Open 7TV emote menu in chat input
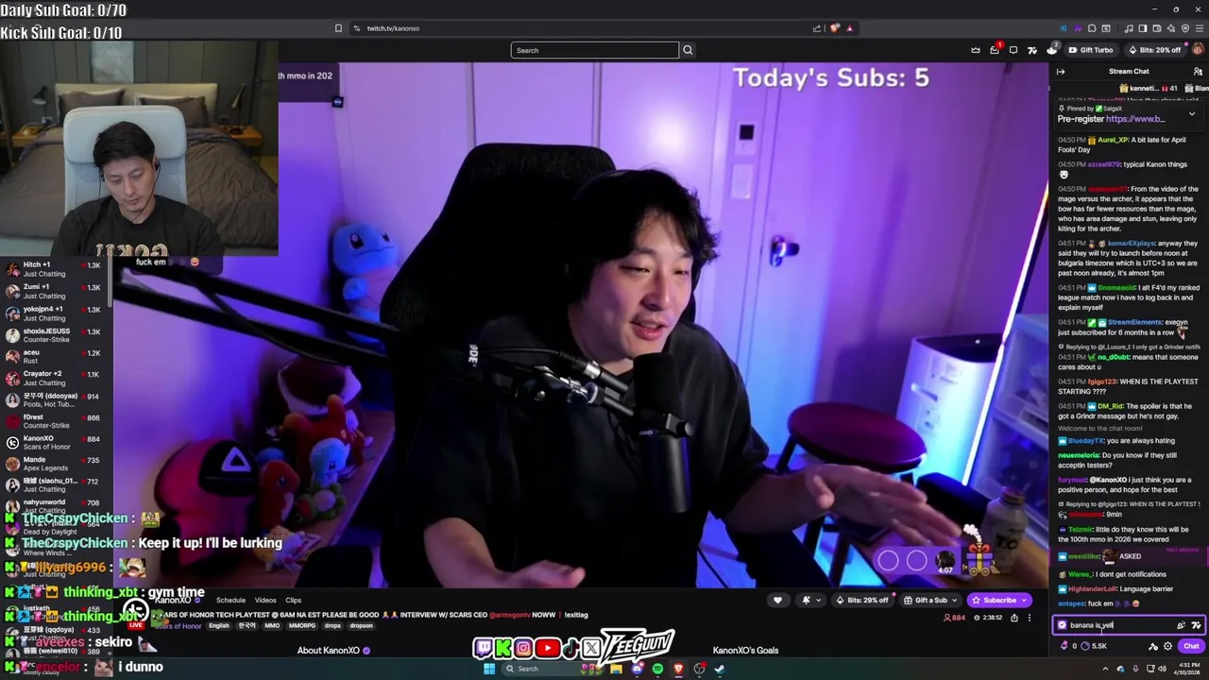This screenshot has height=680, width=1209. tap(1196, 625)
